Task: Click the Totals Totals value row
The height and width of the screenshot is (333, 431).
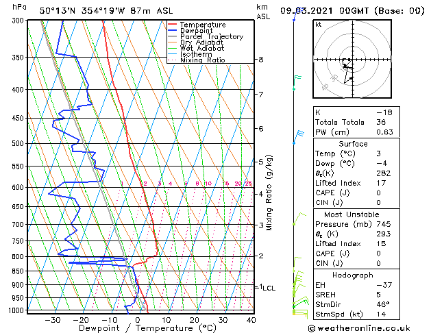Action: coord(356,122)
